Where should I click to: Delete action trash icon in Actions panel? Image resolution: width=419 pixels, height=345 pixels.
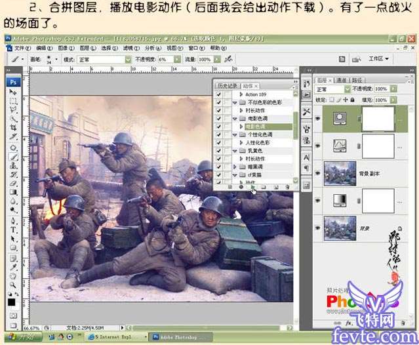[287, 187]
